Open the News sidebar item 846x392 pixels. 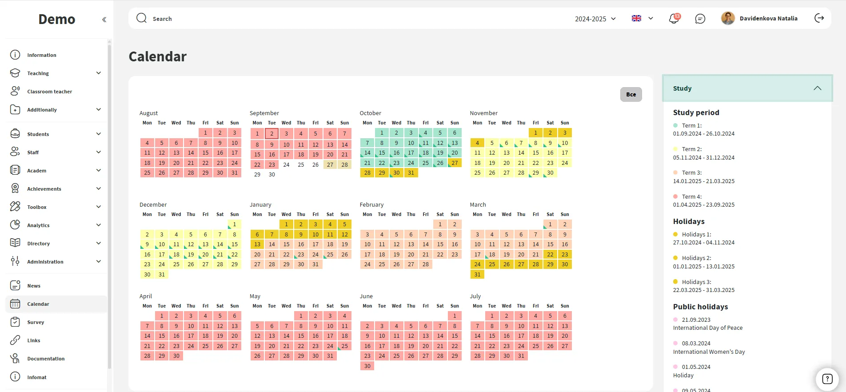click(34, 286)
